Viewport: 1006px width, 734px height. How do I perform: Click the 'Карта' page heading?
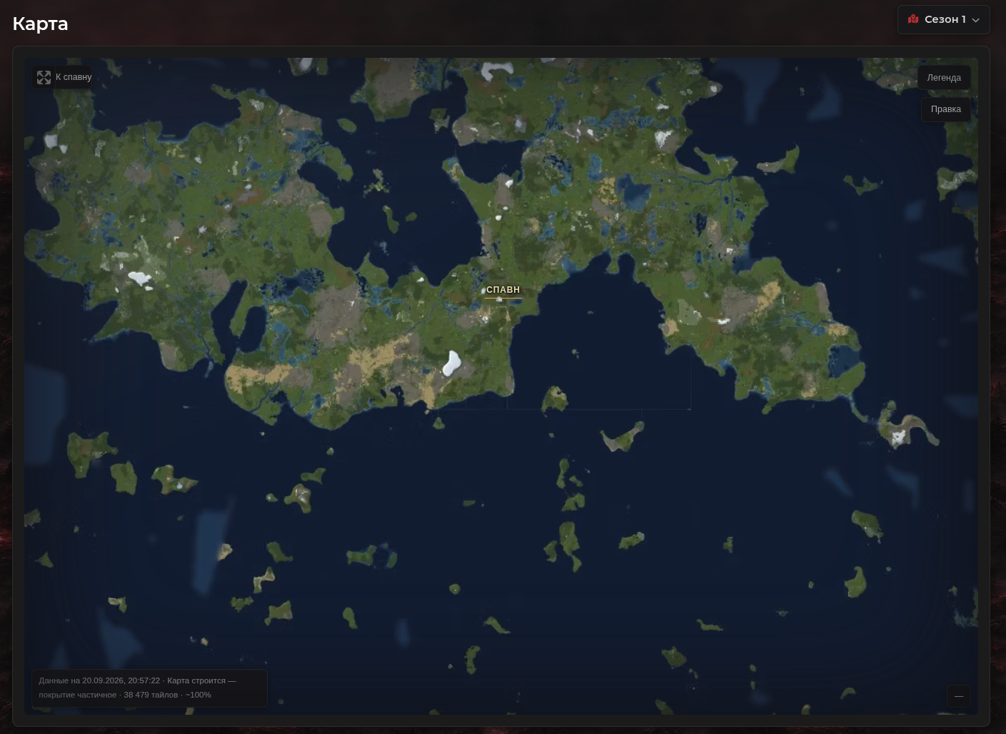click(41, 24)
